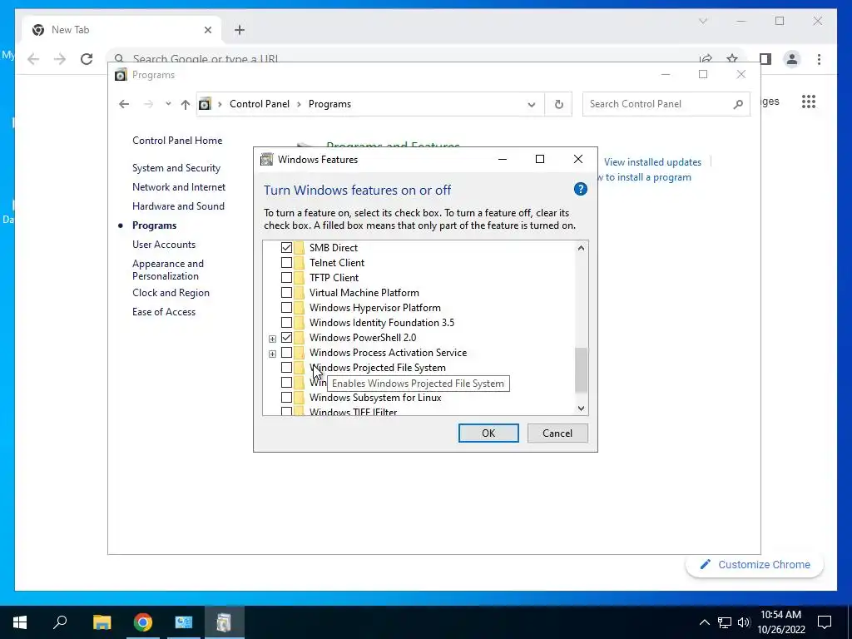Refresh the Control Panel view
This screenshot has height=639, width=852.
558,104
